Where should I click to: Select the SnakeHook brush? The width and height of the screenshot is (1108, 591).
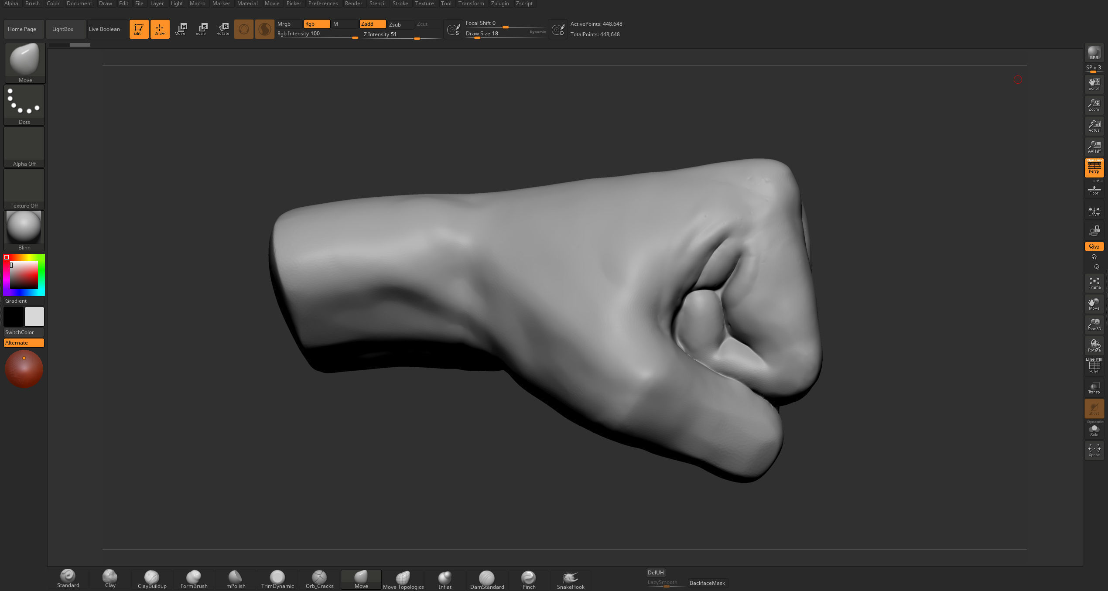570,579
